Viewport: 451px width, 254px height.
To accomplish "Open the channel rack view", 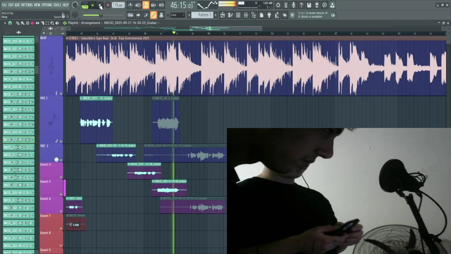I will [x=238, y=15].
